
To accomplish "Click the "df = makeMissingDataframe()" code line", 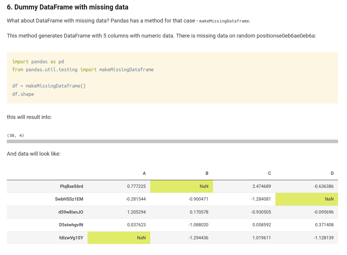I will (x=49, y=86).
